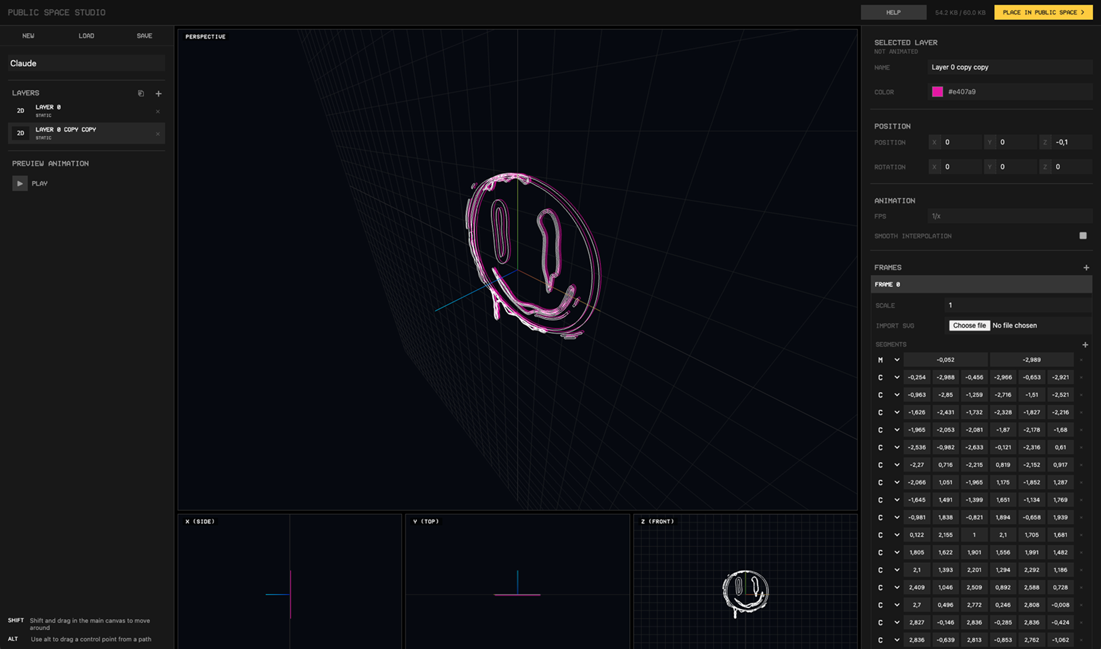Add a new segment with plus icon
Viewport: 1101px width, 649px height.
[x=1085, y=345]
